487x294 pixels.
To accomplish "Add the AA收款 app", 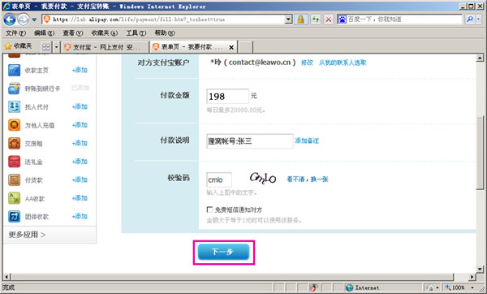I will pyautogui.click(x=80, y=198).
